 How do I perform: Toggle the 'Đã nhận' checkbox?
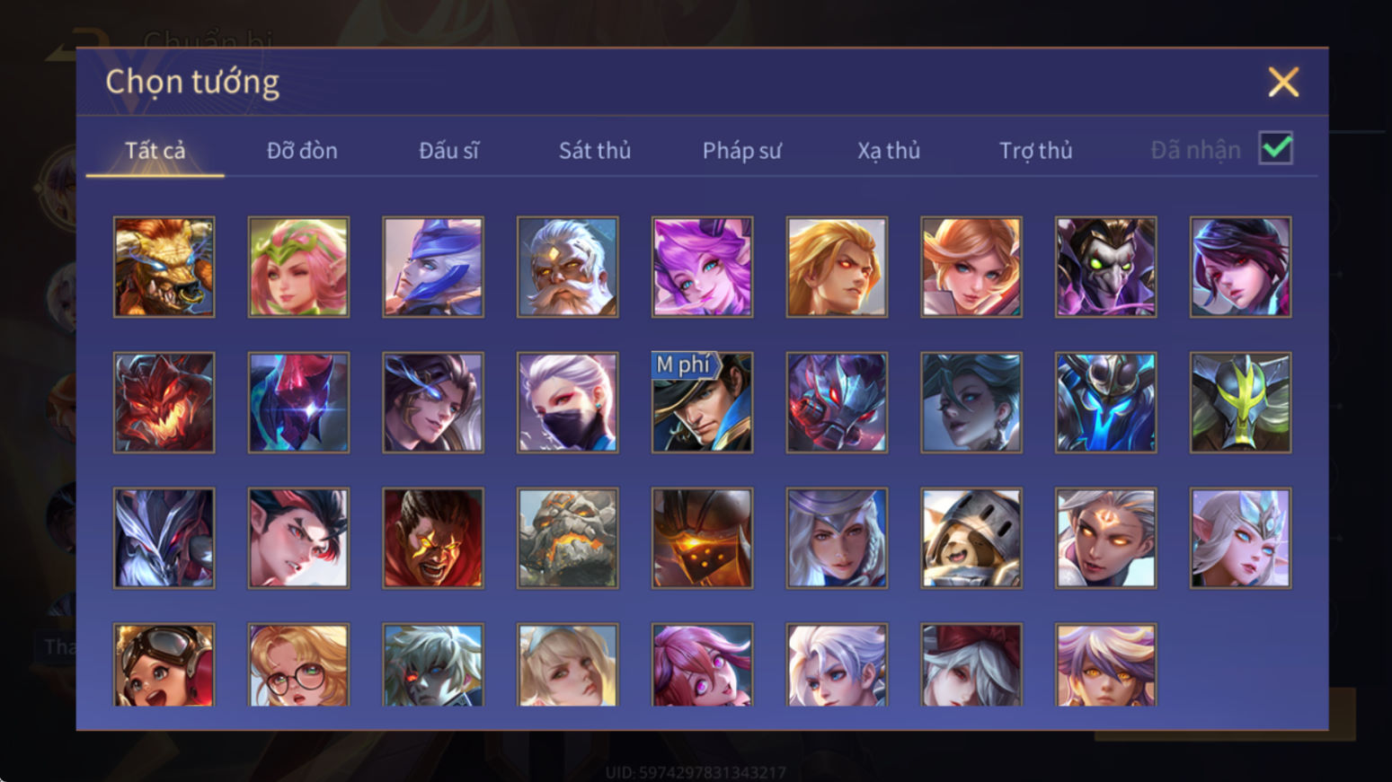(x=1276, y=148)
